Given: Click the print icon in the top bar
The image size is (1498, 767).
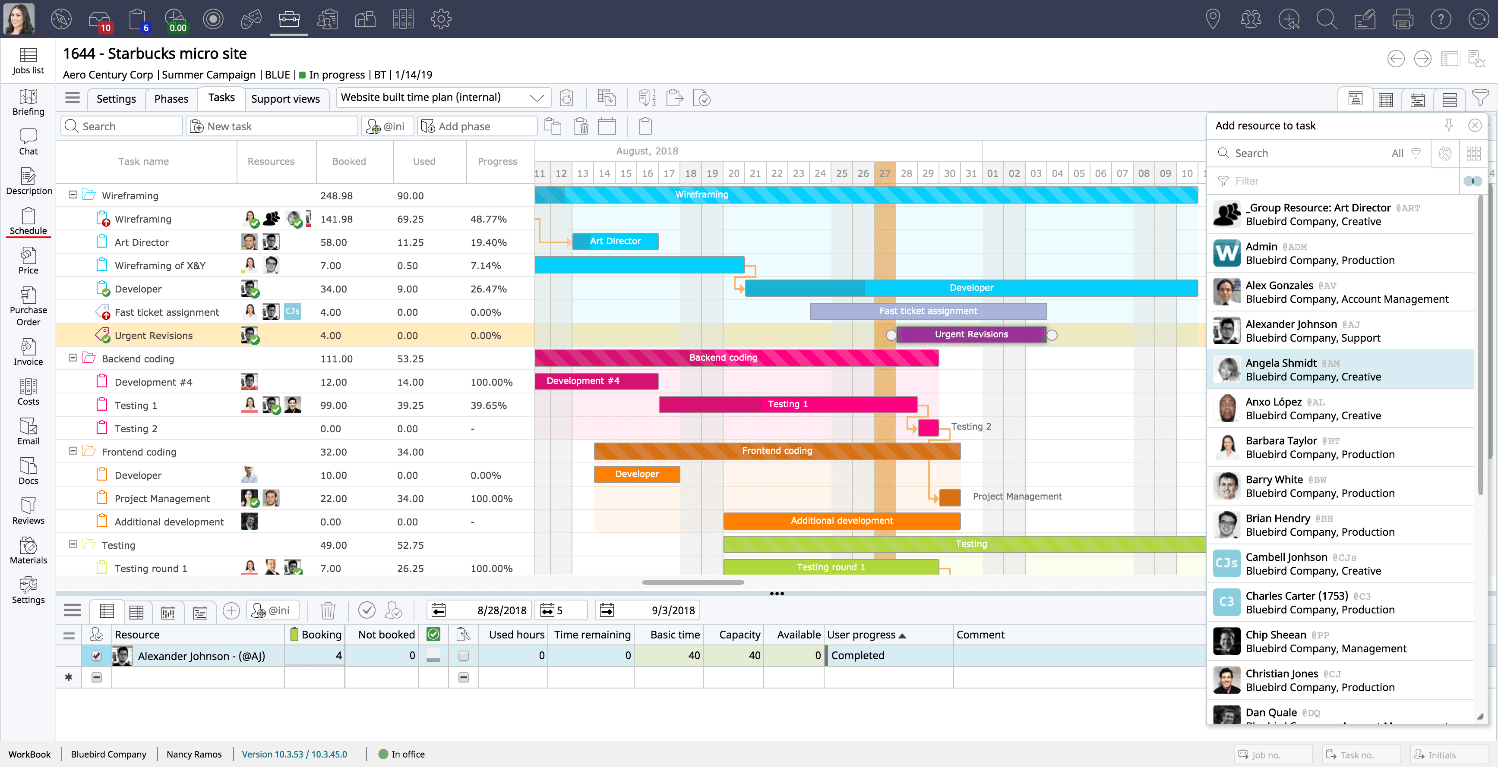Looking at the screenshot, I should 1403,19.
